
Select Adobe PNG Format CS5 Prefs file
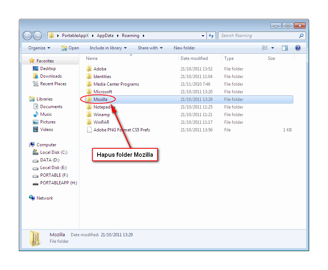click(x=122, y=130)
